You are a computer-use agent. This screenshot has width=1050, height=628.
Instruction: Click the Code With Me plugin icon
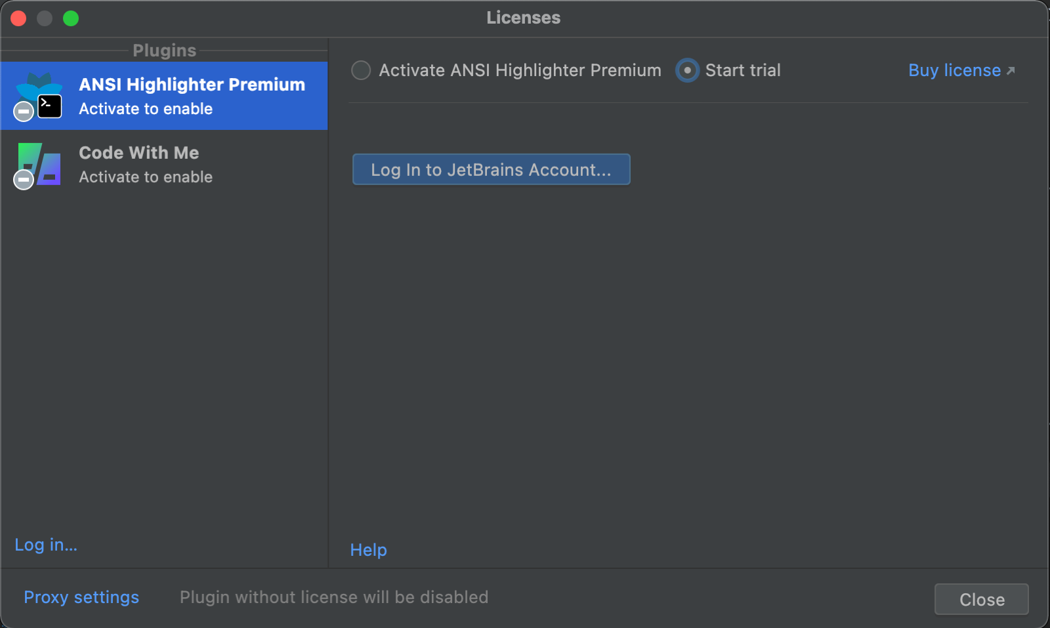click(41, 164)
